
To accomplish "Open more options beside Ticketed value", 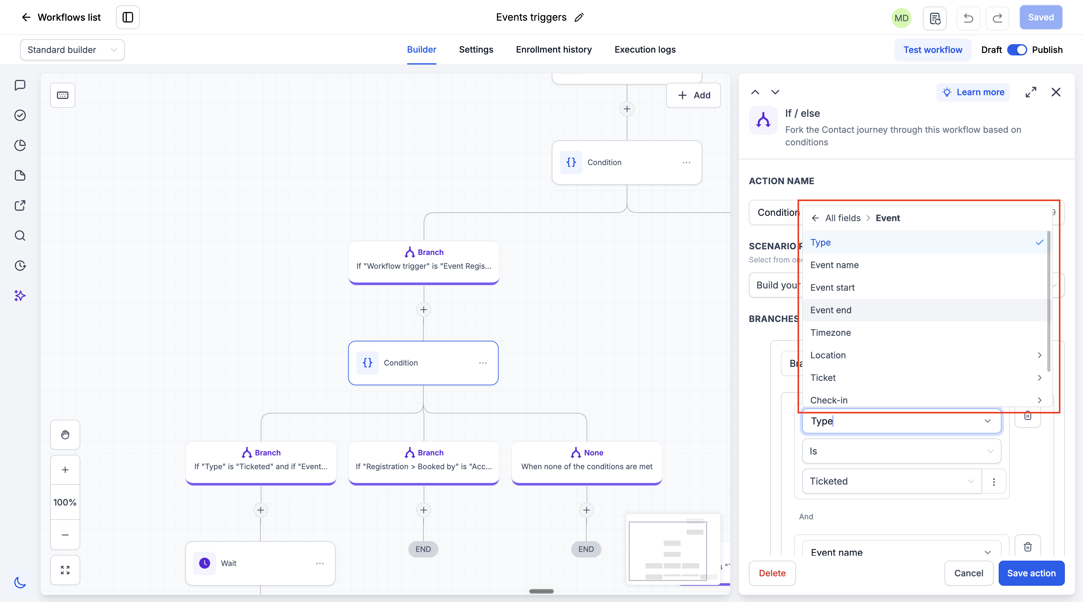I will (994, 481).
